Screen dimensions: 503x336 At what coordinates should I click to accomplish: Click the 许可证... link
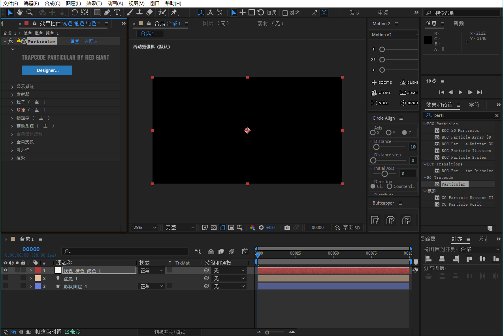tap(94, 41)
